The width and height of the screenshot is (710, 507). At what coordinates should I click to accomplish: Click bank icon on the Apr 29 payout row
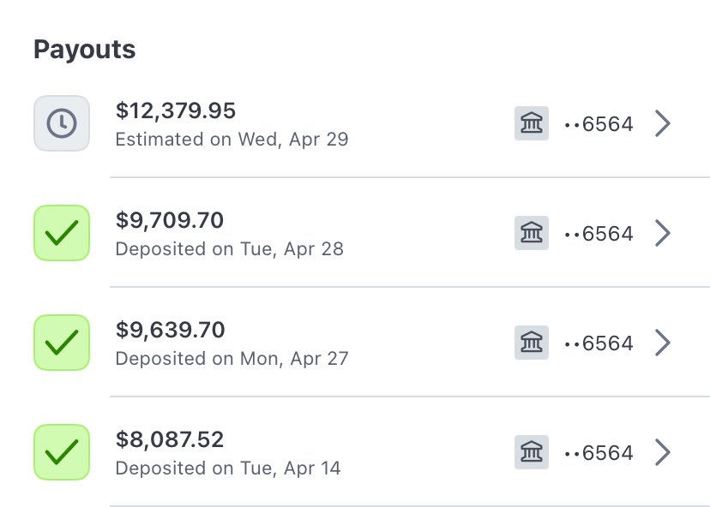[531, 124]
